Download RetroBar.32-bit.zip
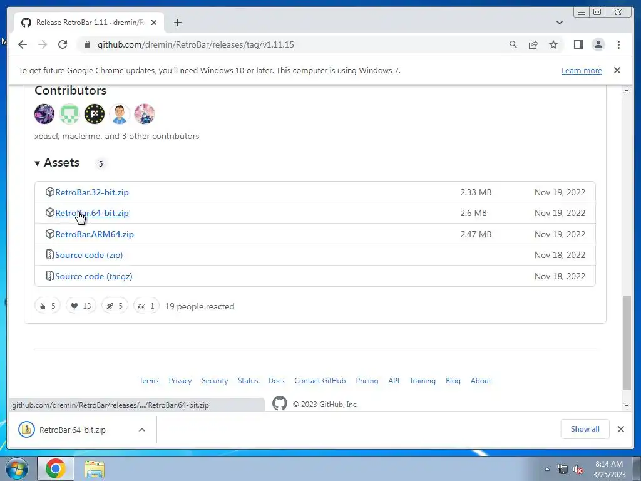This screenshot has width=641, height=481. click(x=91, y=192)
